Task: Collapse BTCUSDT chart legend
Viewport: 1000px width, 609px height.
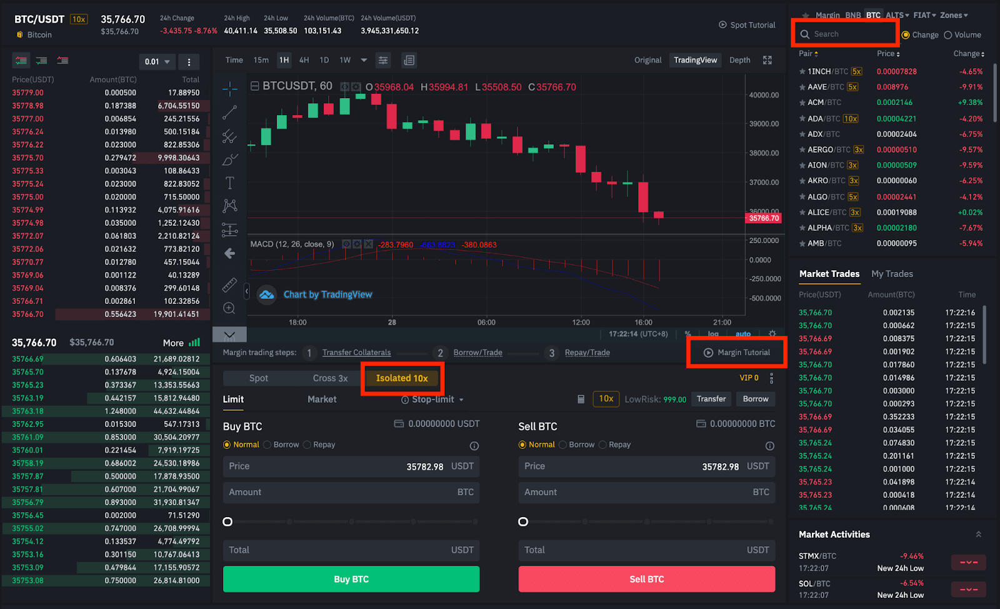Action: click(x=255, y=86)
